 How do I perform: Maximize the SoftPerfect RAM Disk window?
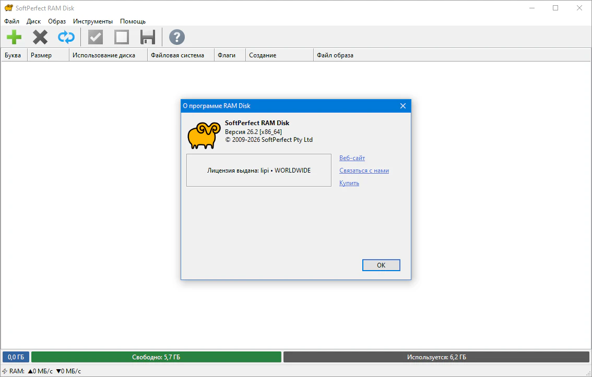pyautogui.click(x=555, y=8)
